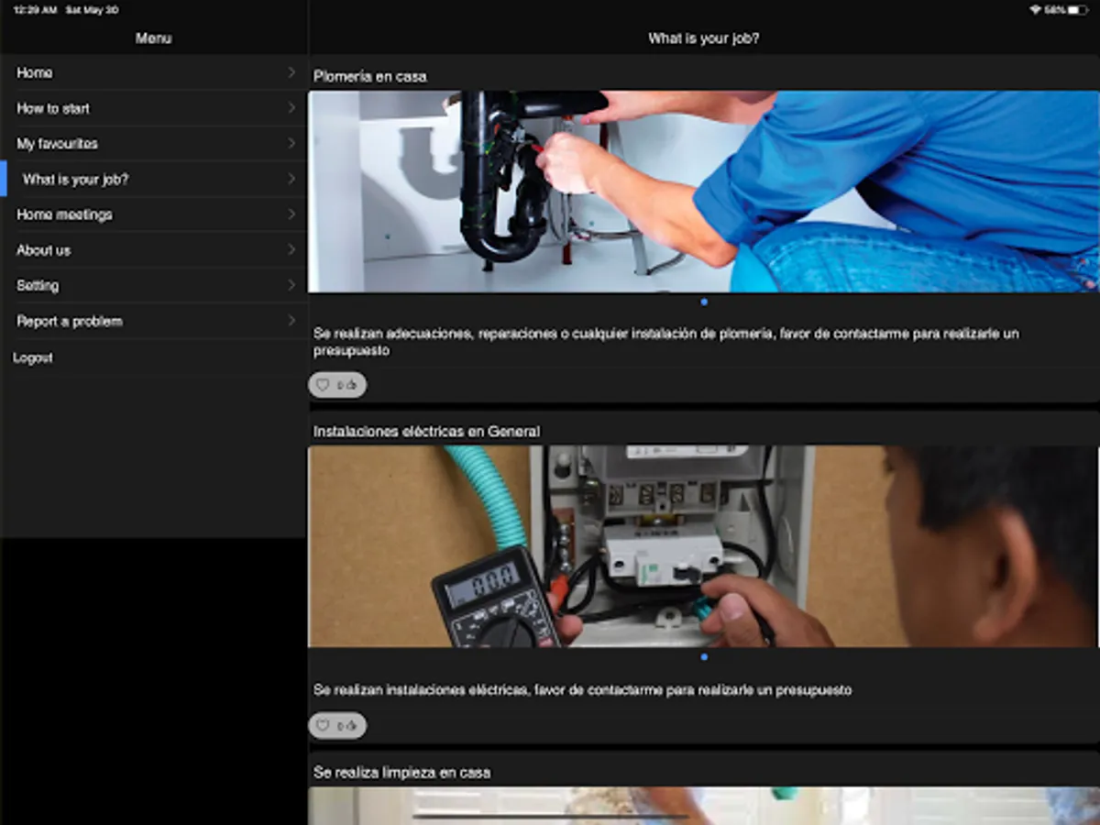Click the chevron arrow beside About us
This screenshot has width=1100, height=825.
click(x=291, y=250)
